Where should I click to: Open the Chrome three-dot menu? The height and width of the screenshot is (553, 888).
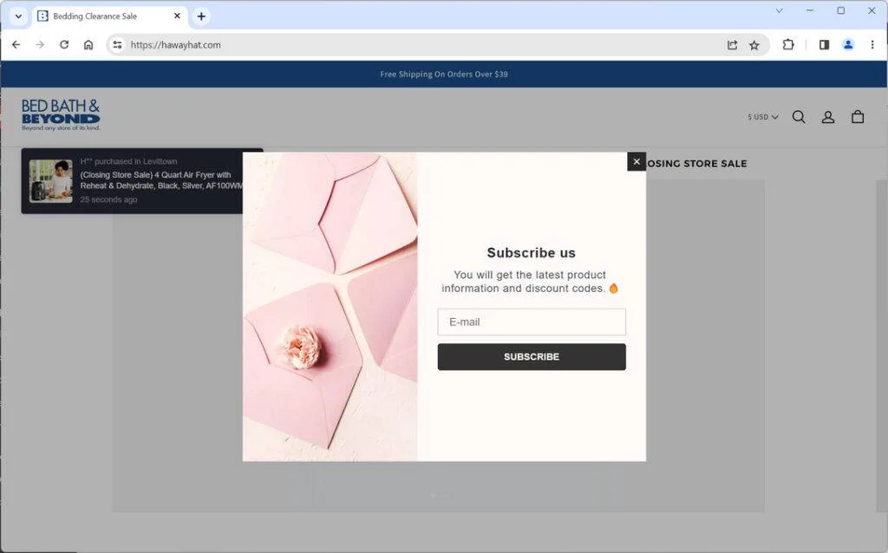pos(872,45)
